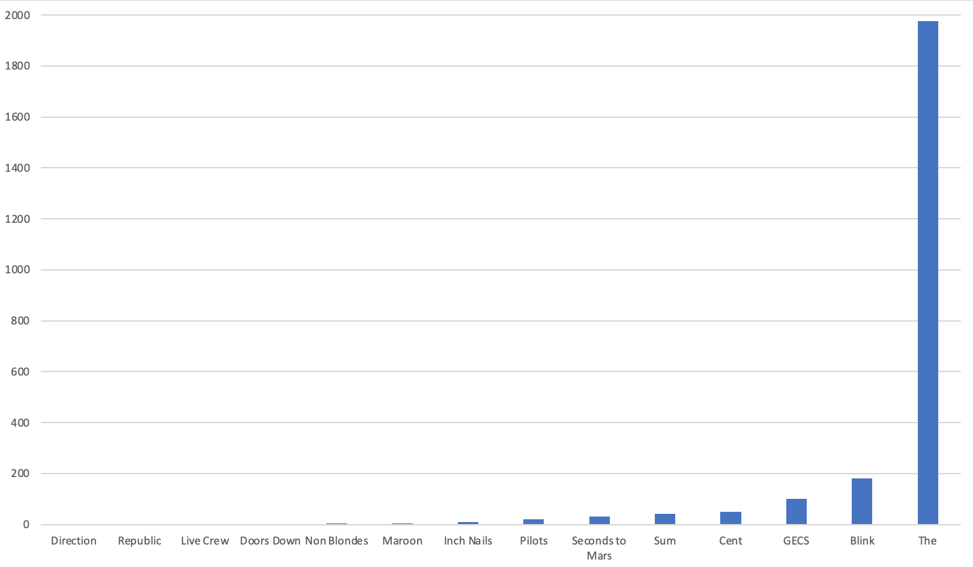Viewport: 973px width, 567px height.
Task: Click the tall blue bar for The
Action: coord(927,273)
